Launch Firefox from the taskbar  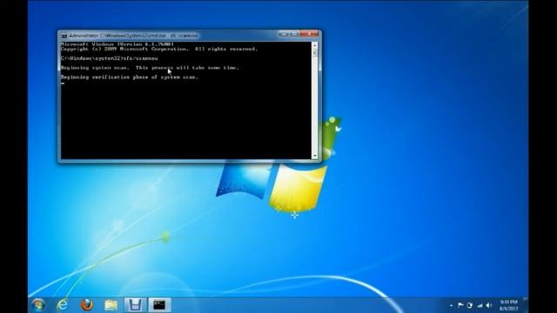tap(87, 305)
